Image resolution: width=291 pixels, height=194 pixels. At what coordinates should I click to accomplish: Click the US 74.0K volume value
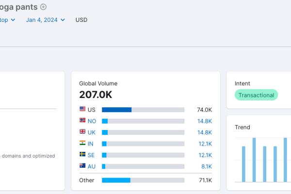[x=204, y=110]
